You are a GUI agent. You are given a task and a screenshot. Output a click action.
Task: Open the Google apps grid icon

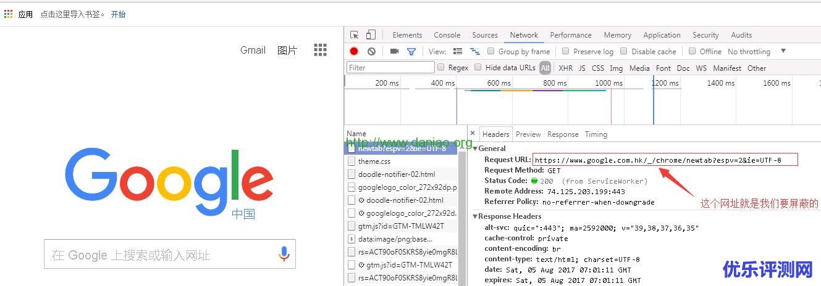(x=320, y=50)
